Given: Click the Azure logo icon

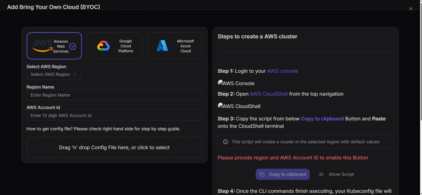Looking at the screenshot, I should (x=162, y=46).
